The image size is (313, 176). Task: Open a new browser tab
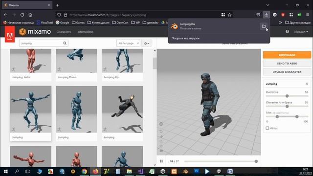(57, 5)
